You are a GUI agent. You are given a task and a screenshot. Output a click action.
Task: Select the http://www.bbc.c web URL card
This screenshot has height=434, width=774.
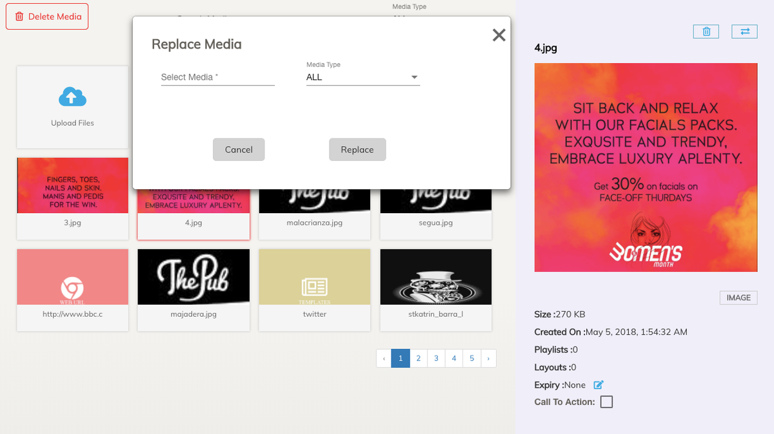(72, 290)
